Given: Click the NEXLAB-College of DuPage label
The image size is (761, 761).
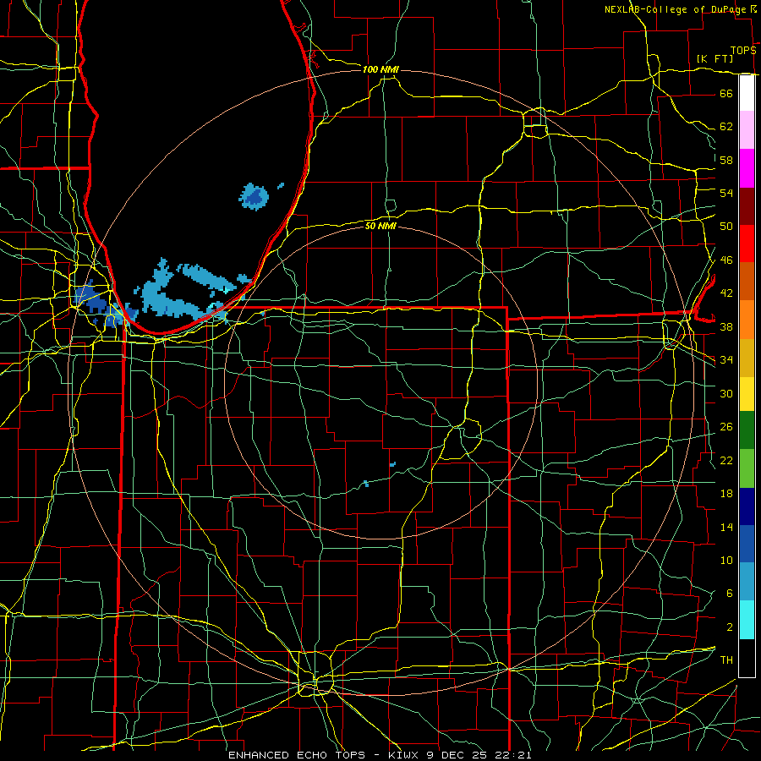Looking at the screenshot, I should [x=676, y=9].
